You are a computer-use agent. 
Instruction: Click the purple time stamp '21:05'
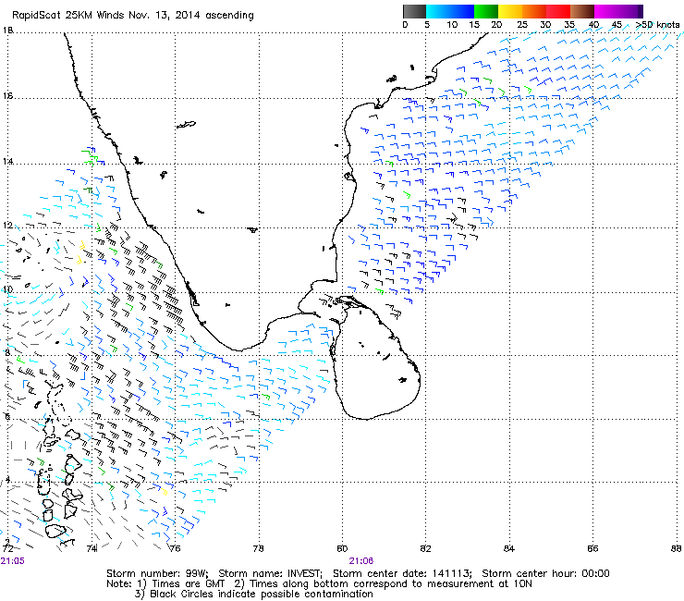[x=13, y=561]
